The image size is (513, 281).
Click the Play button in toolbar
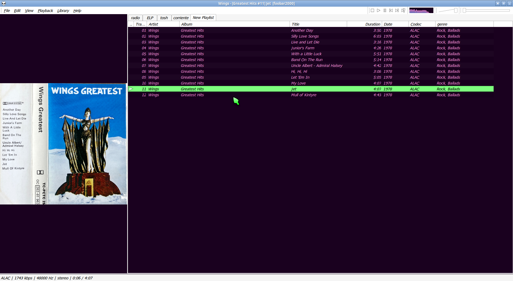tap(379, 10)
